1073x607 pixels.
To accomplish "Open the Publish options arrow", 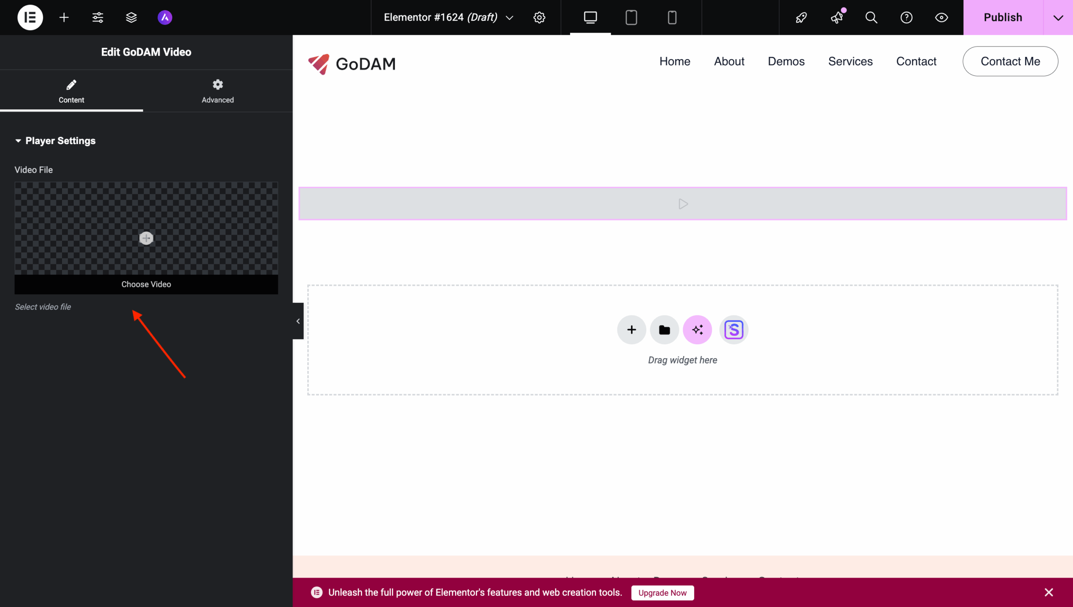I will point(1058,18).
